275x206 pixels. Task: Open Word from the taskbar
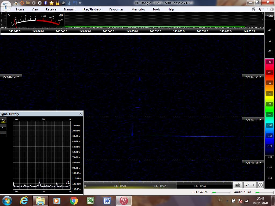[107, 201]
